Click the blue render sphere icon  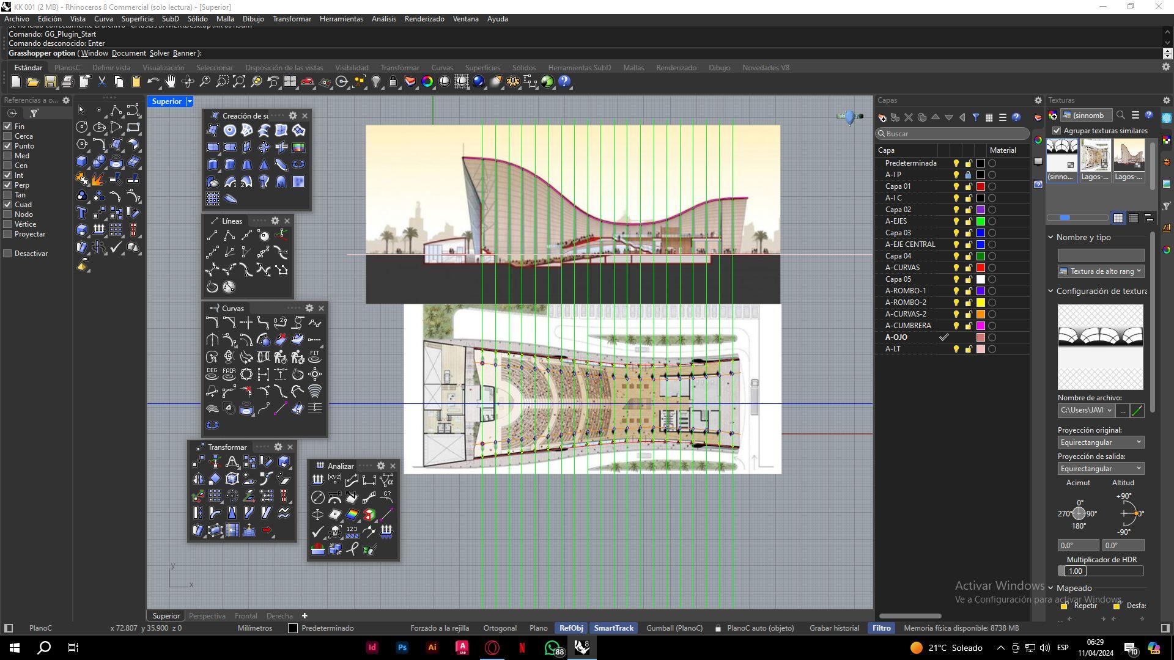(x=479, y=81)
